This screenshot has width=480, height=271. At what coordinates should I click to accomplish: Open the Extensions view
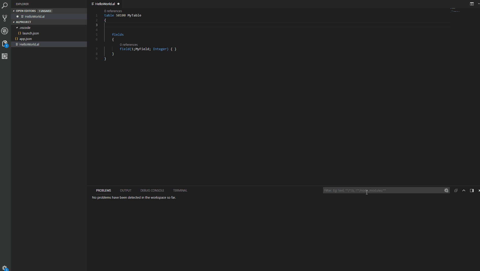[x=5, y=56]
